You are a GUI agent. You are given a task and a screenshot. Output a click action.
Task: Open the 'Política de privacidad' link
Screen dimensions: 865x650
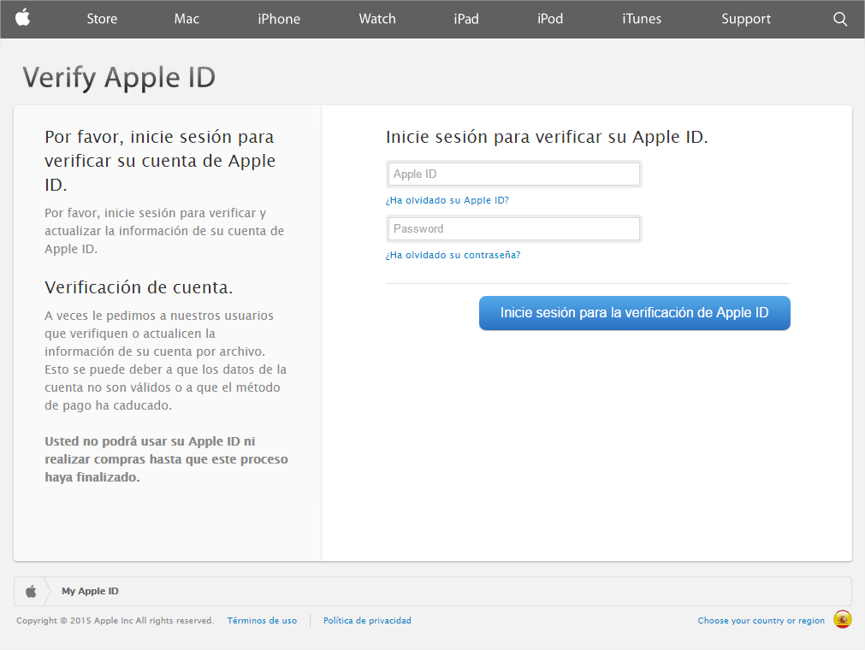coord(367,620)
